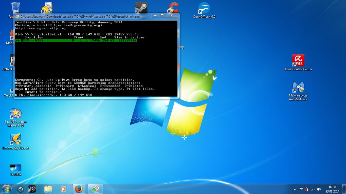Switch to Firefox in the taskbar

tap(79, 189)
